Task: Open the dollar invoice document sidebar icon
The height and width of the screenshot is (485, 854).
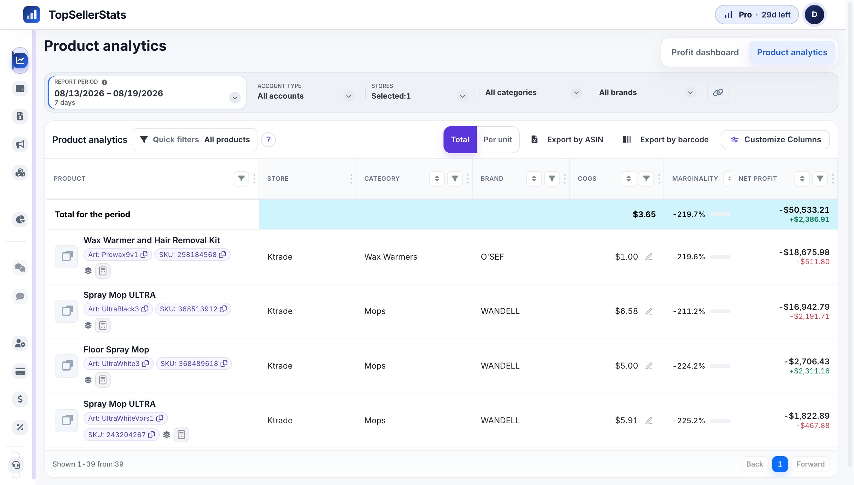Action: [20, 116]
